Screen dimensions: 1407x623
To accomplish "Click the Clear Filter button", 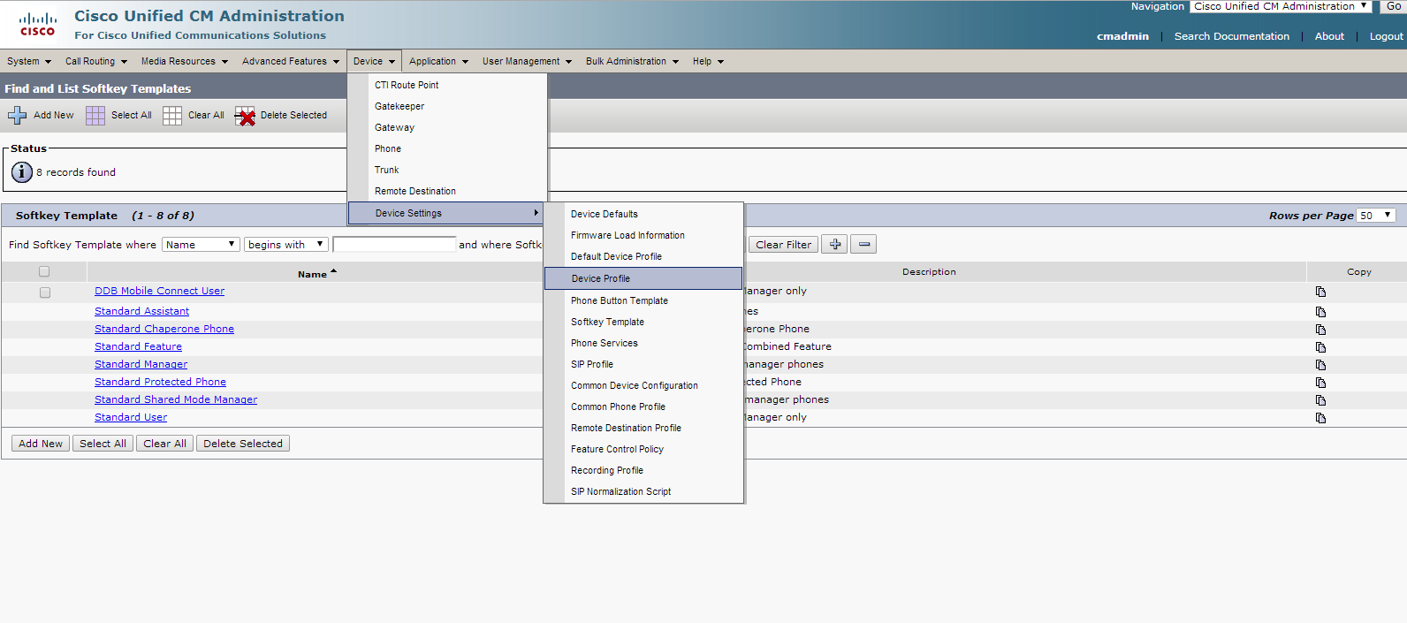I will 783,245.
